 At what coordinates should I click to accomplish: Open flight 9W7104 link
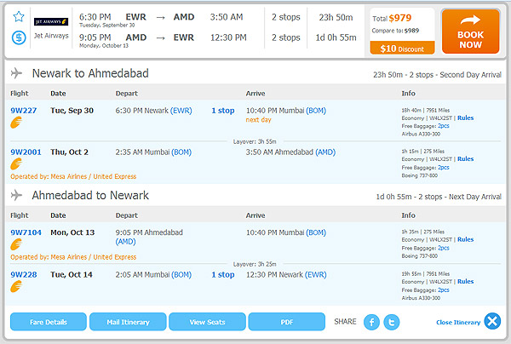pyautogui.click(x=26, y=232)
